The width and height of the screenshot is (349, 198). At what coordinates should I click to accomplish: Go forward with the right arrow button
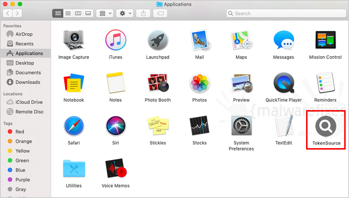point(17,13)
